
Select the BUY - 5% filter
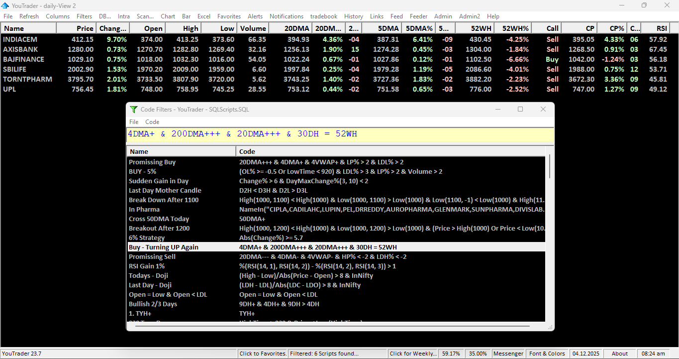pyautogui.click(x=336, y=172)
